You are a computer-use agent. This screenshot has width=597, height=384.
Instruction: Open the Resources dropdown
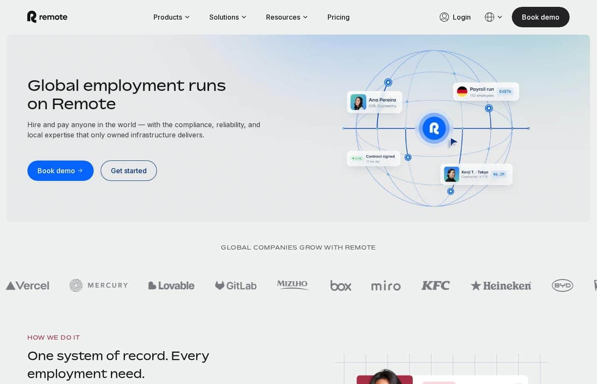tap(287, 17)
